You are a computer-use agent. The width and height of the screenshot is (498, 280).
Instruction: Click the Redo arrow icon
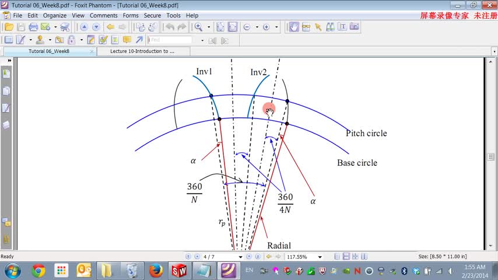(x=182, y=27)
